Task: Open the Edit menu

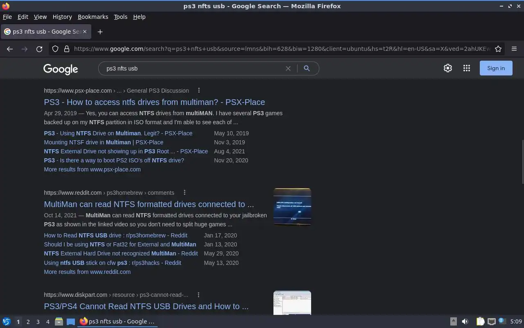Action: pos(23,17)
